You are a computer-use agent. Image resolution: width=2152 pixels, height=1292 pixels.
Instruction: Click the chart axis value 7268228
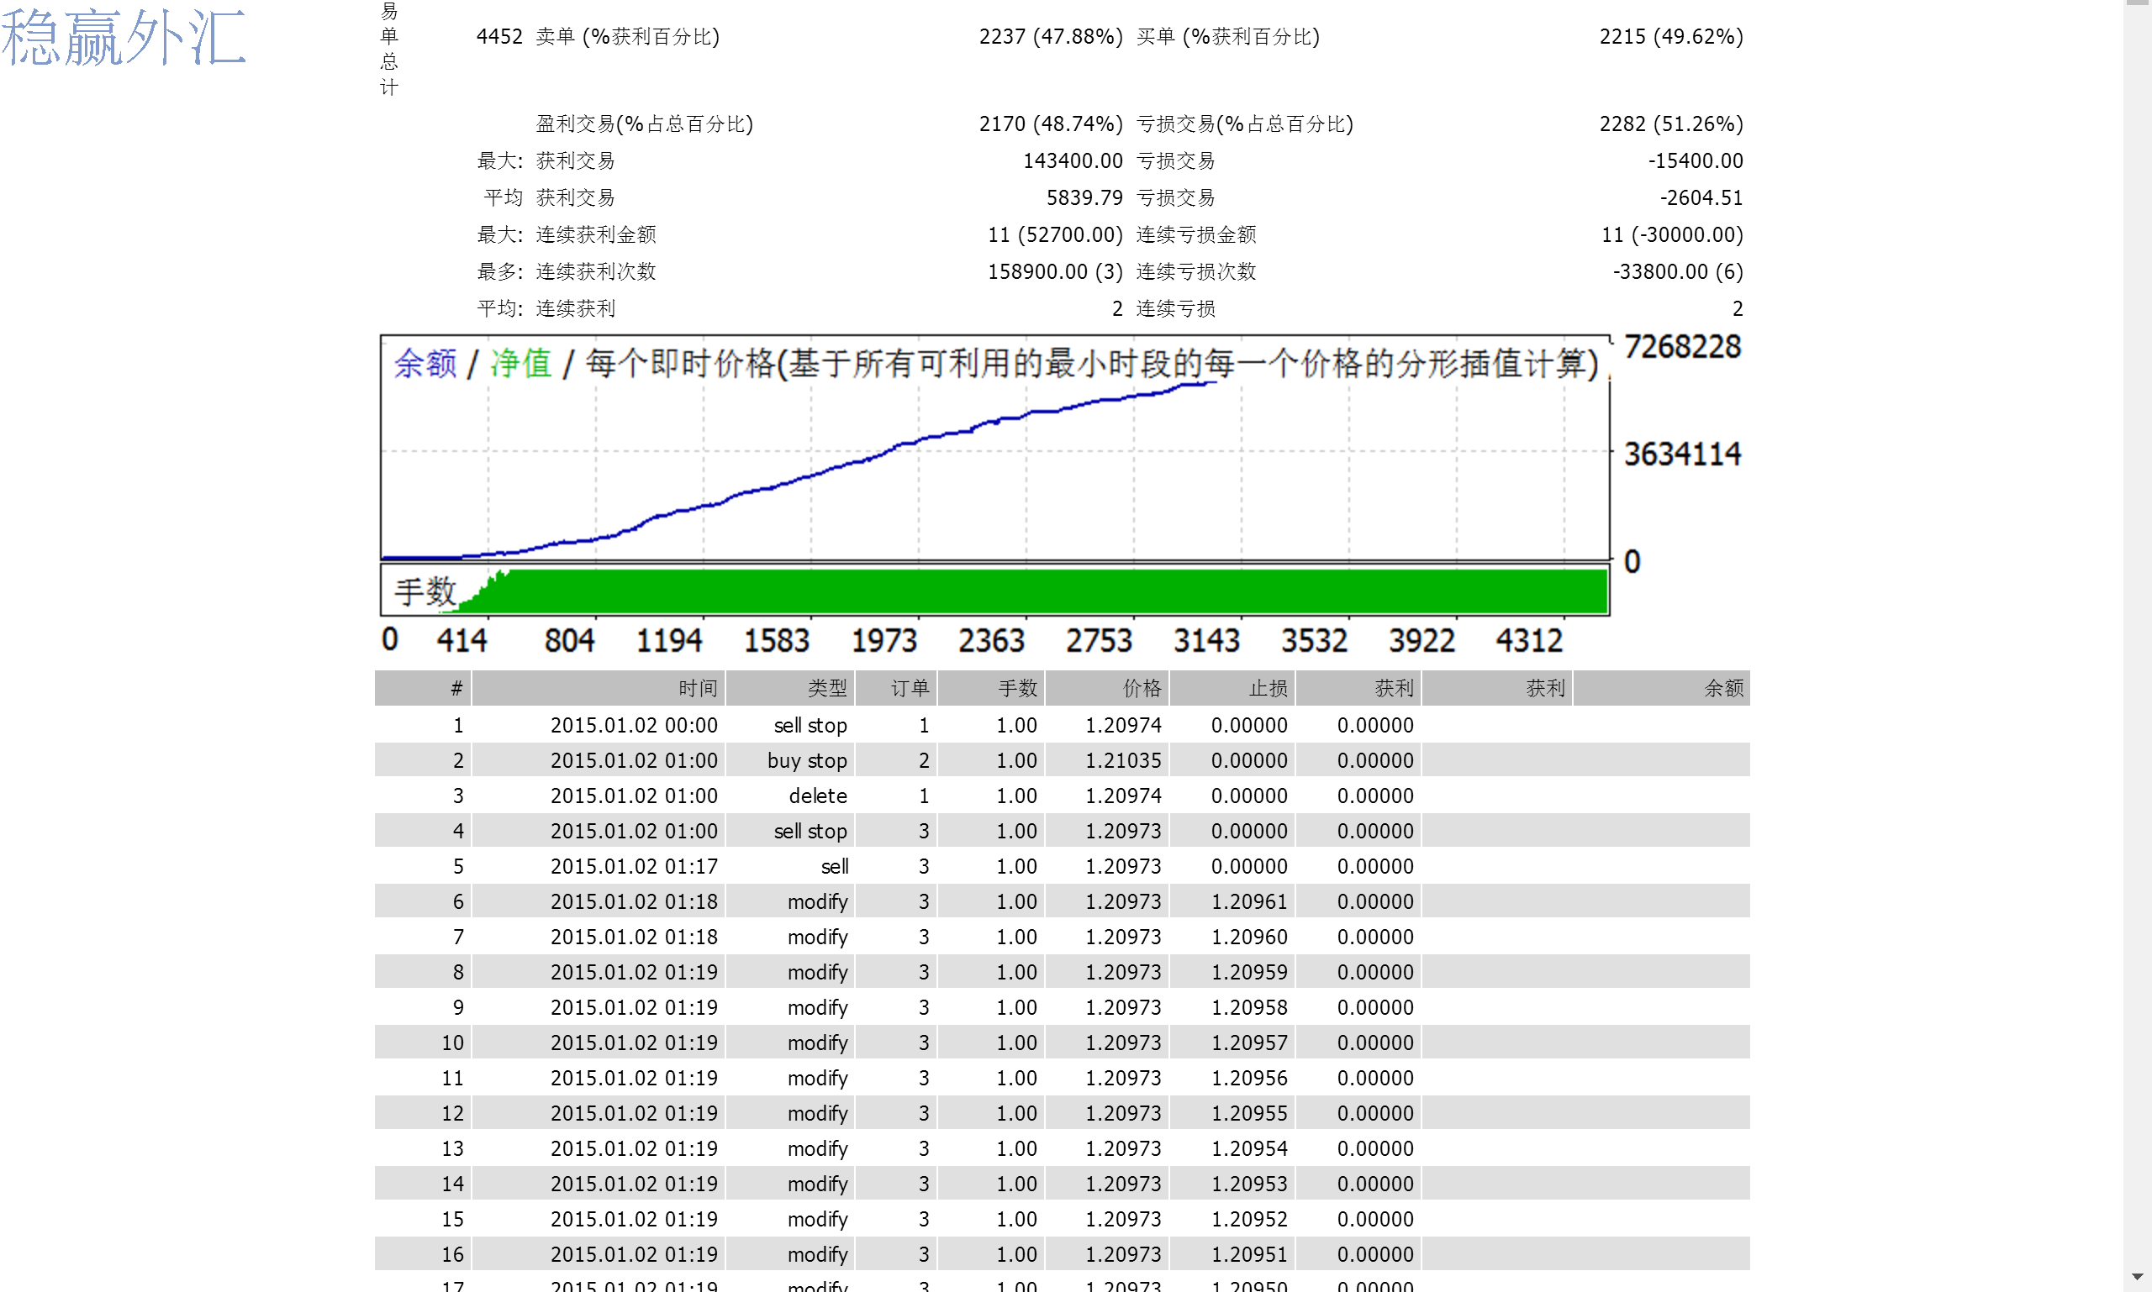click(1681, 346)
